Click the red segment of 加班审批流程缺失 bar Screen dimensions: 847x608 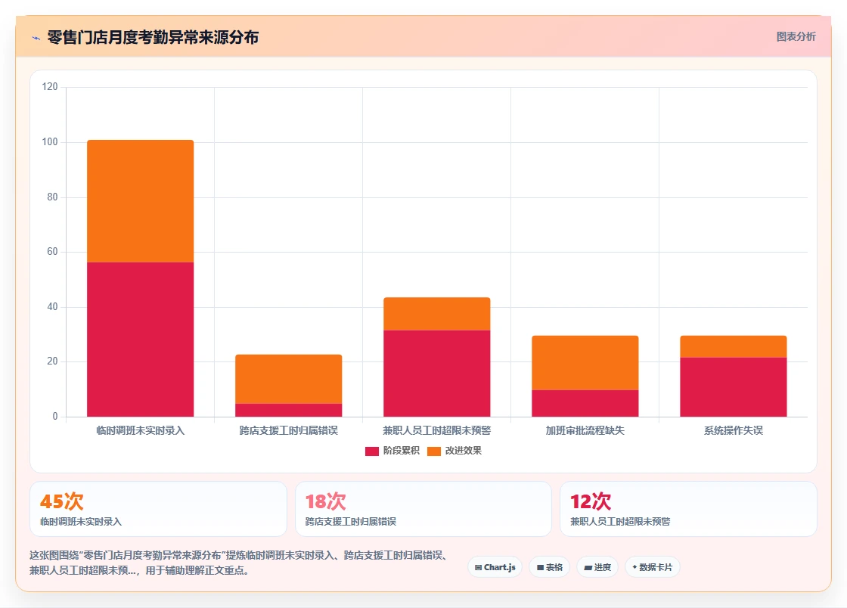tap(585, 403)
